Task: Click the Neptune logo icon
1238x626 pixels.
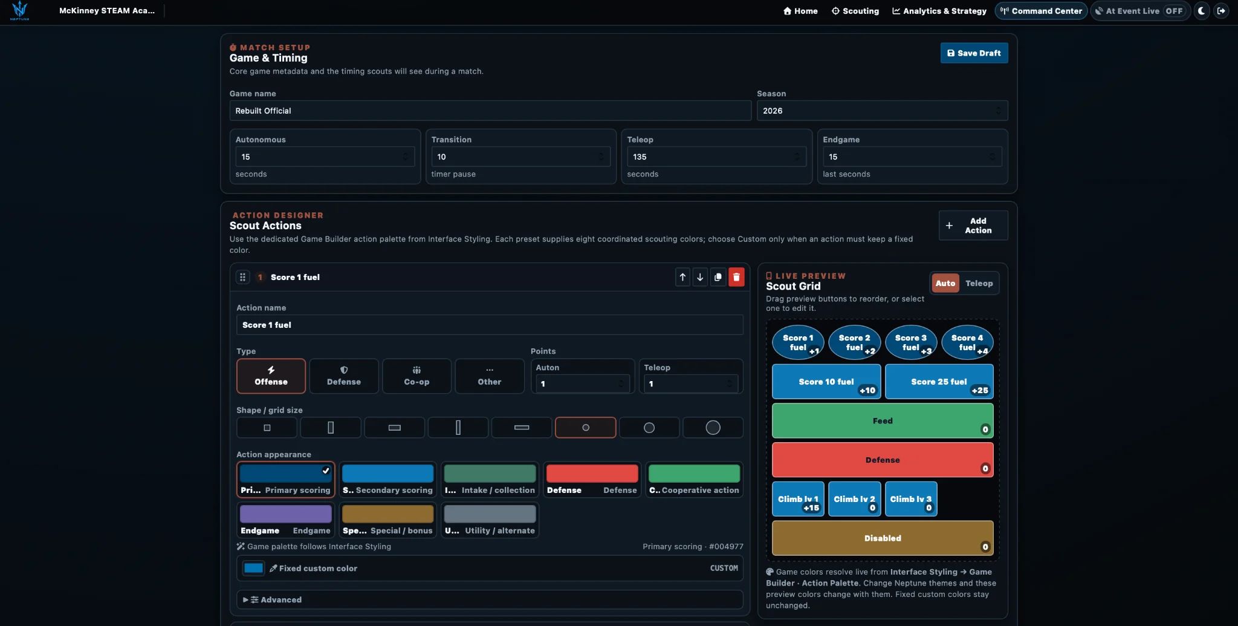Action: coord(19,10)
